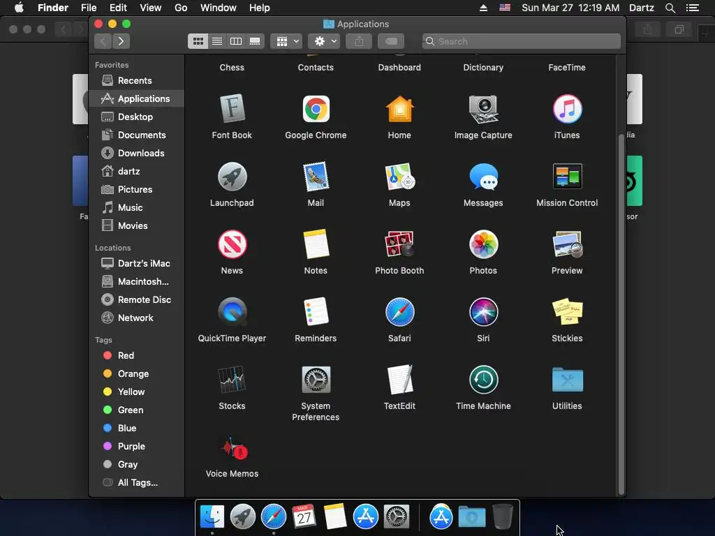Filter by the Green tag
Screen dimensions: 715x536
(x=136, y=410)
